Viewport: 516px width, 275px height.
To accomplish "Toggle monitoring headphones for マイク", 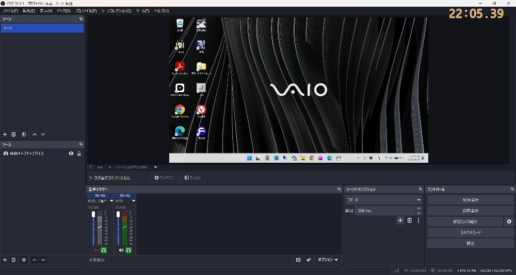I will [x=128, y=250].
